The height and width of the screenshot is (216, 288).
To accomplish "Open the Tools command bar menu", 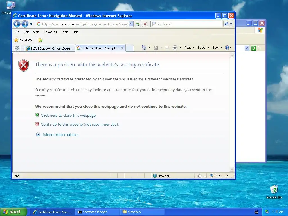I will [x=217, y=48].
